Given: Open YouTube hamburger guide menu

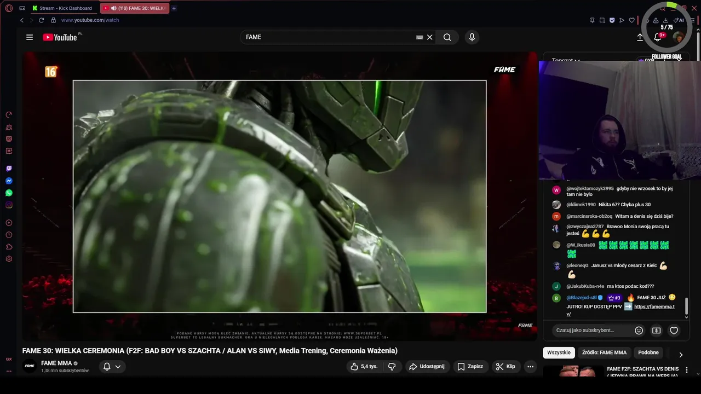Looking at the screenshot, I should click(x=30, y=37).
